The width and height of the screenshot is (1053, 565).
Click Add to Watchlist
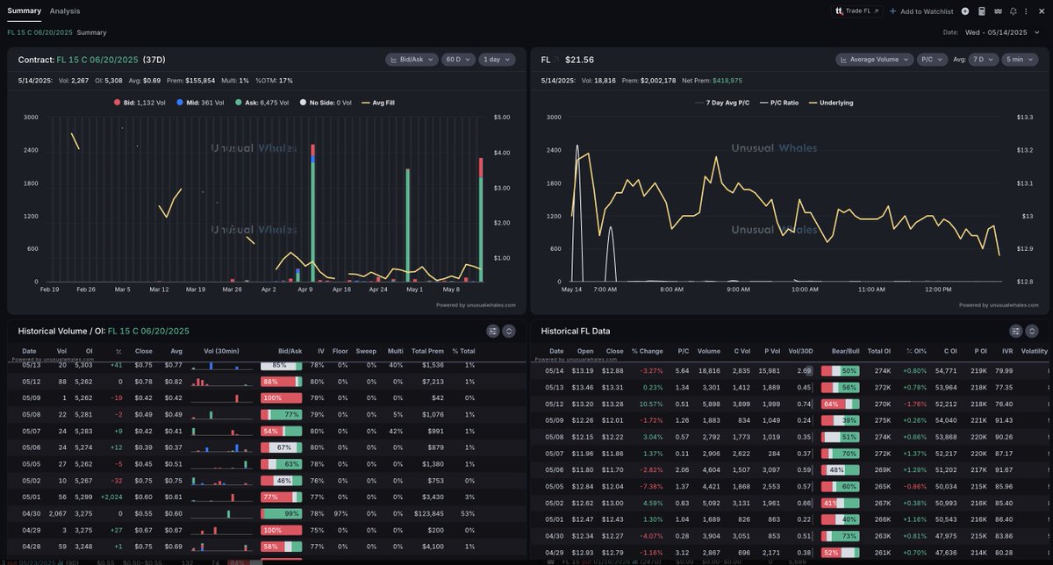pyautogui.click(x=921, y=11)
